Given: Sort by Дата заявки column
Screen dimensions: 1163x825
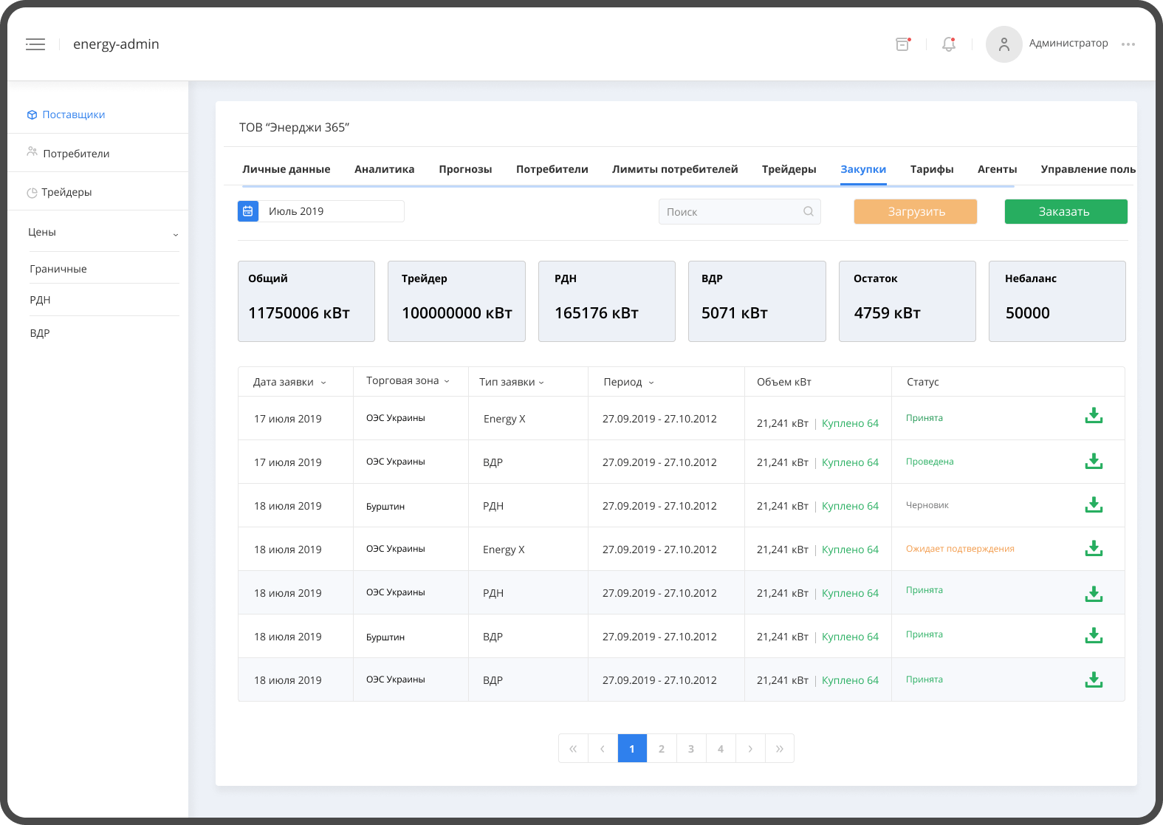Looking at the screenshot, I should tap(289, 383).
